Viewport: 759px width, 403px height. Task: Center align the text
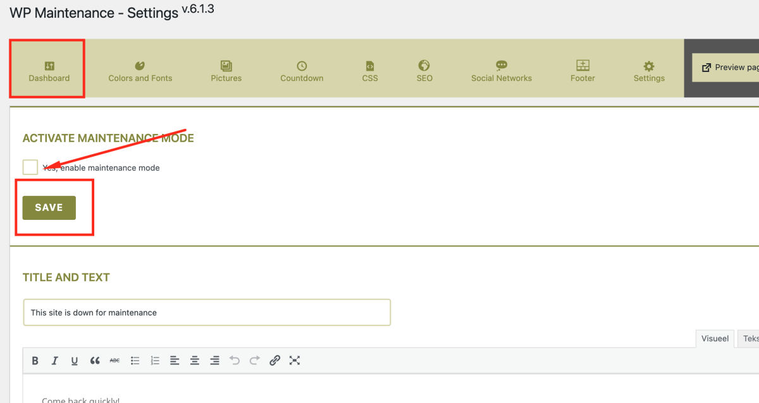[x=195, y=361]
